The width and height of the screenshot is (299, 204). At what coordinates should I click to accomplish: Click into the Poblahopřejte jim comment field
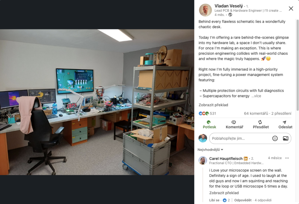coord(240,139)
